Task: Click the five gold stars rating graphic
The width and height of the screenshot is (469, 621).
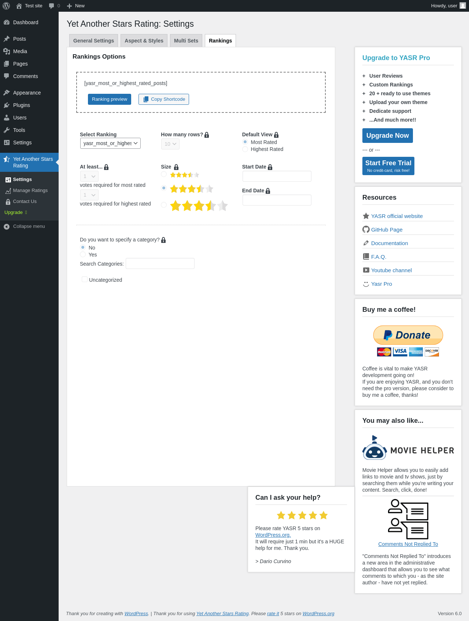Action: click(x=302, y=515)
